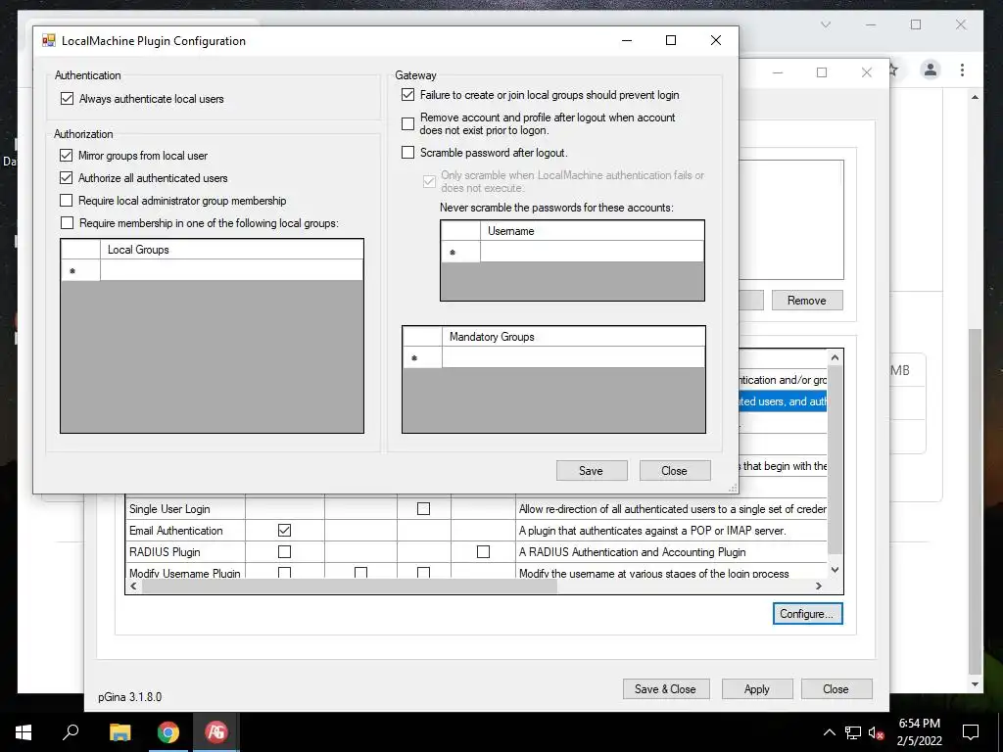Open Chrome tab search chevron
Screen dimensions: 1003x752
click(x=826, y=24)
